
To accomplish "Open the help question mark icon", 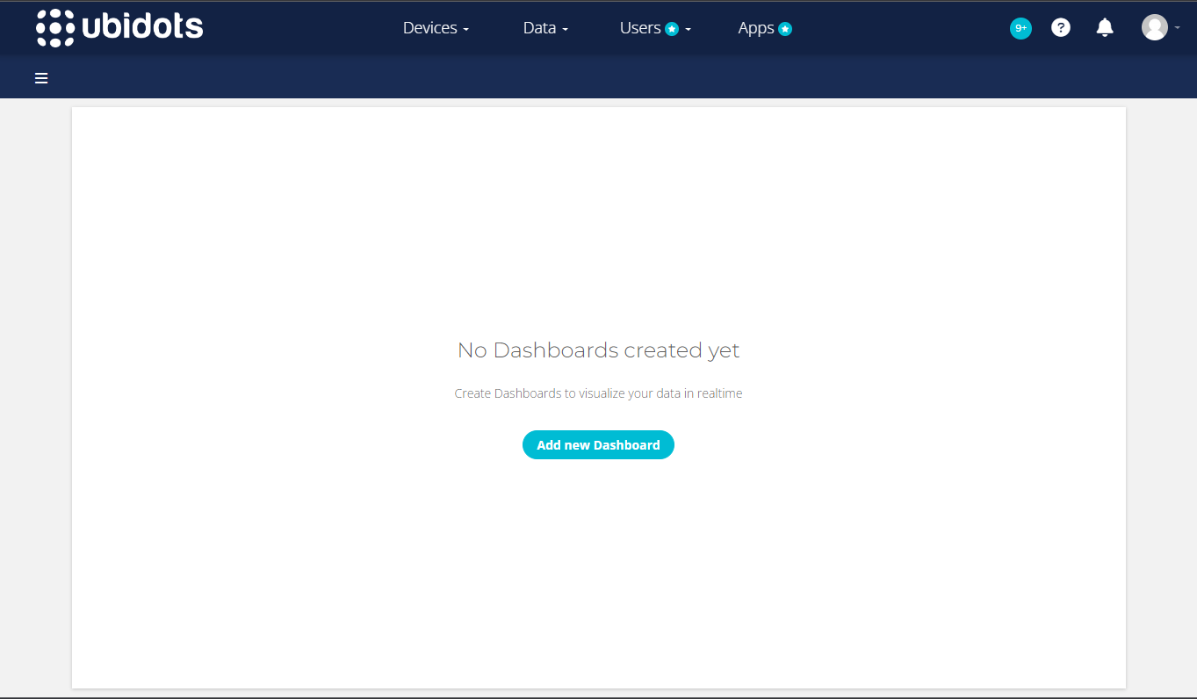I will tap(1061, 27).
